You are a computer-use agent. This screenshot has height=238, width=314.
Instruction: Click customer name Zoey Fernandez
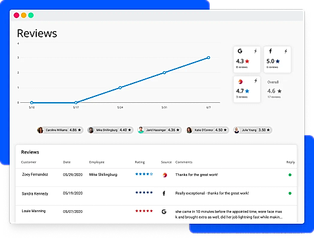(x=35, y=175)
